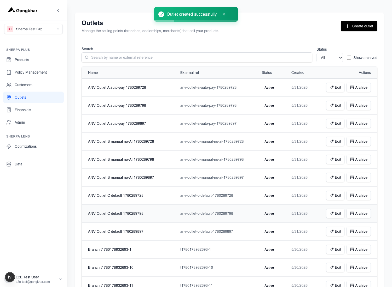The height and width of the screenshot is (287, 392).
Task: Click the Created column header
Action: [x=298, y=73]
